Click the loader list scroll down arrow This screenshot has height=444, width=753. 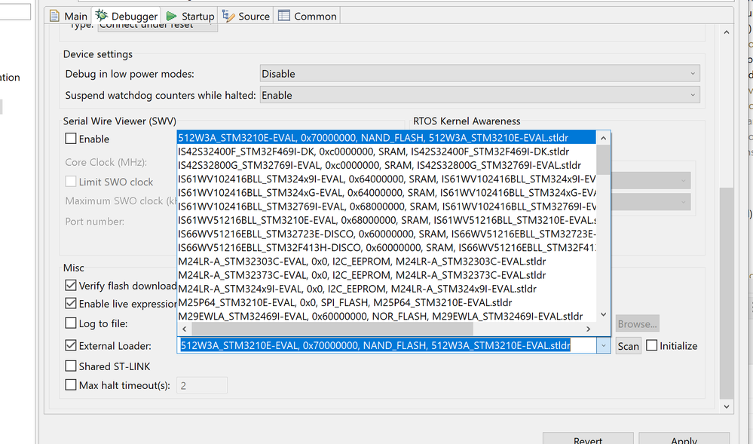click(x=603, y=315)
